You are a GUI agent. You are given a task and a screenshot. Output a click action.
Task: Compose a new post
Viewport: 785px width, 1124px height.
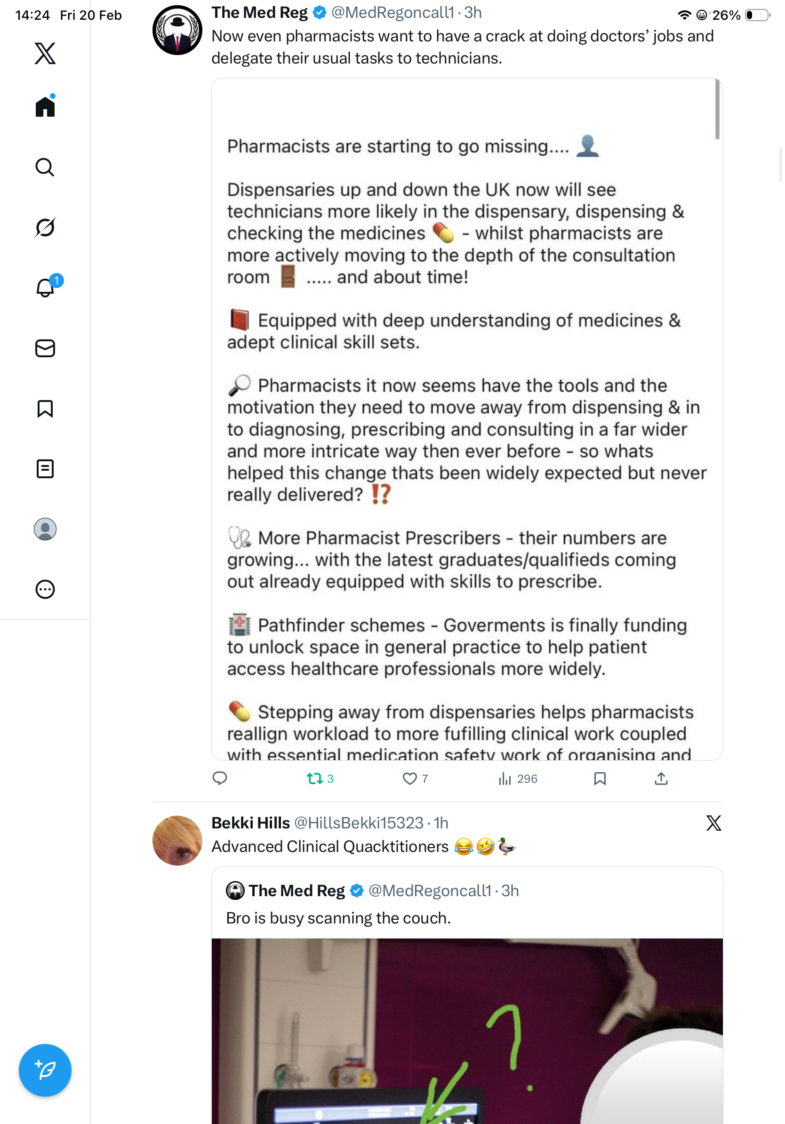[x=45, y=1070]
